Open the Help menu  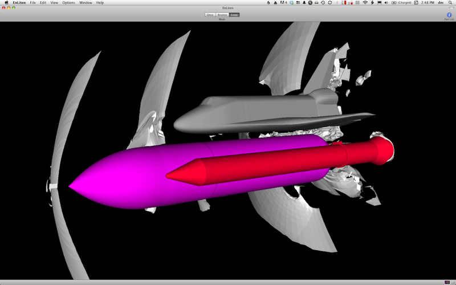(x=100, y=3)
